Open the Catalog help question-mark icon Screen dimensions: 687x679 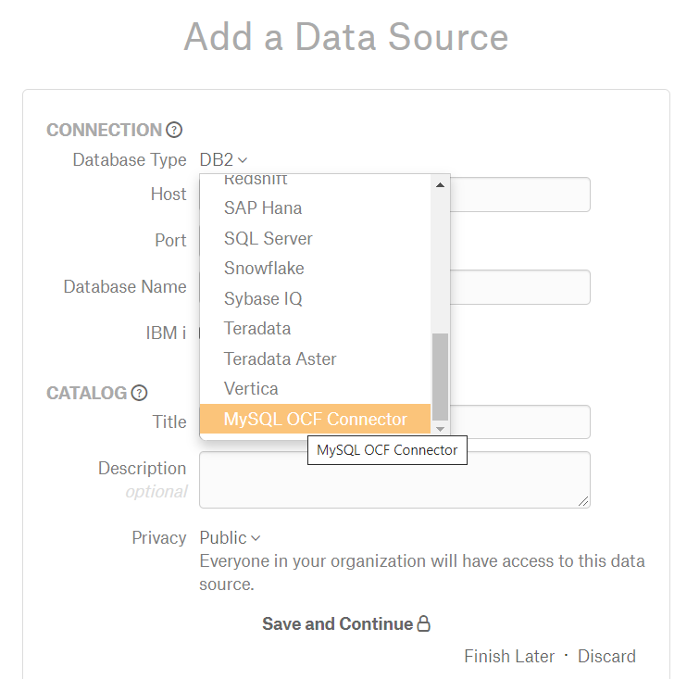point(139,393)
